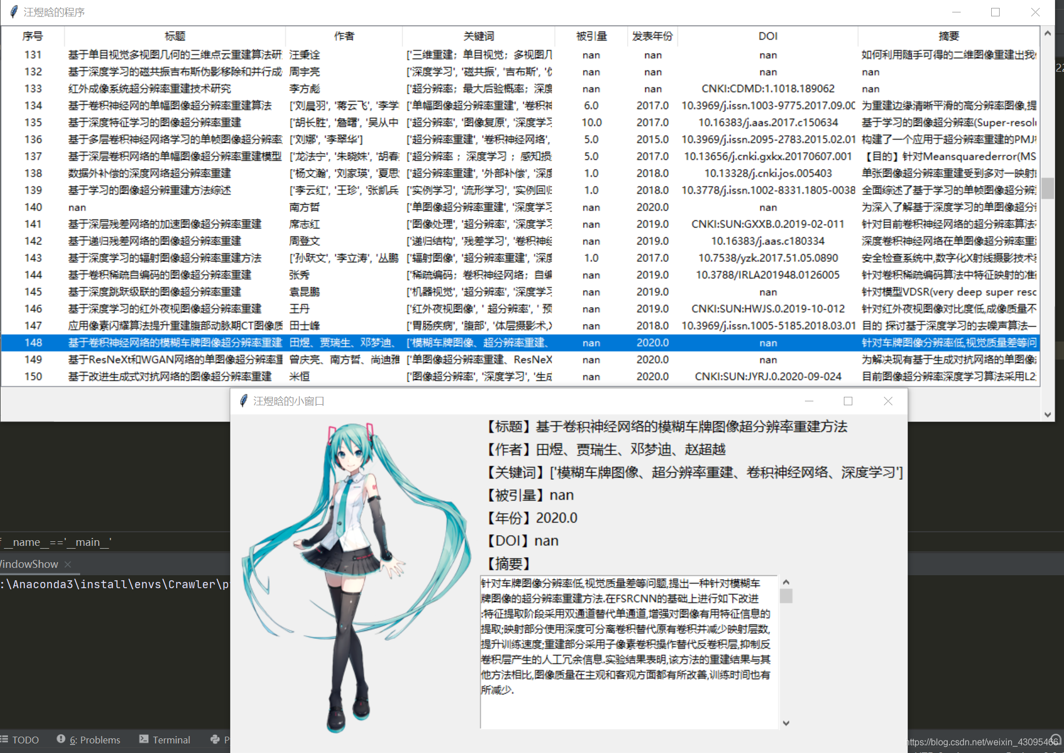Select row 147 应用像素闪耀算法

click(x=519, y=326)
